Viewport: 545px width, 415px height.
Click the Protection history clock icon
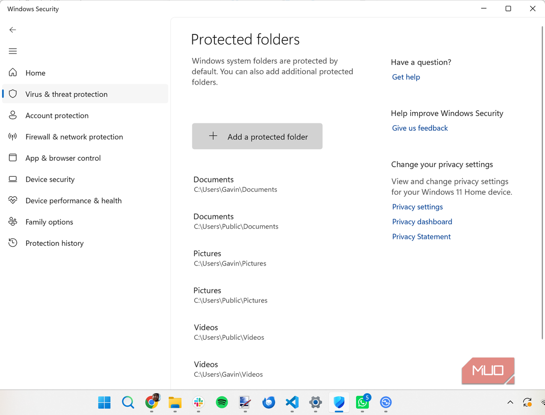click(x=13, y=242)
